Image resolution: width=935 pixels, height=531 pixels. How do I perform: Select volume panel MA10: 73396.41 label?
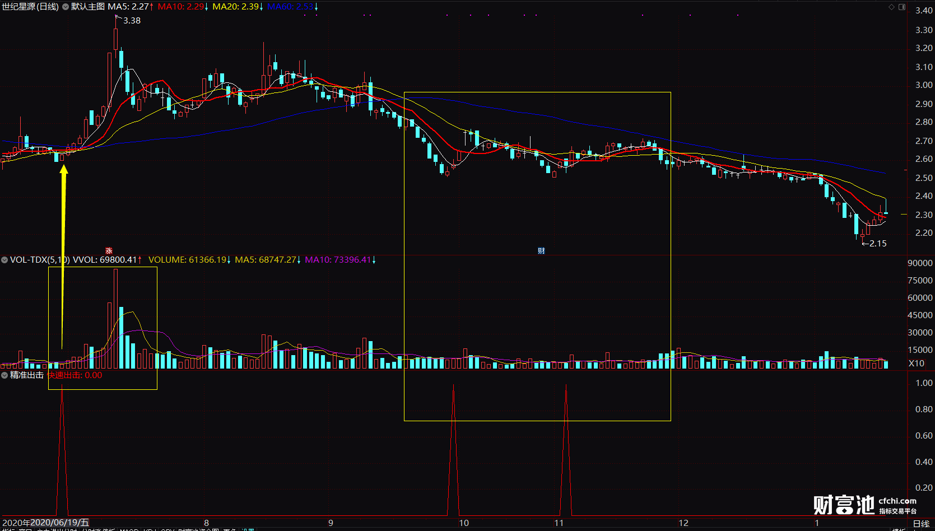coord(338,260)
